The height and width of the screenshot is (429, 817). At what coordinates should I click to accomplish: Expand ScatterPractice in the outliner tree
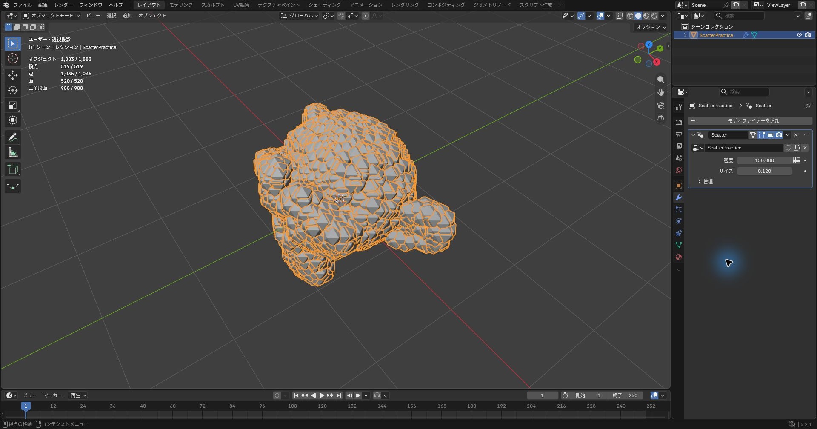685,35
